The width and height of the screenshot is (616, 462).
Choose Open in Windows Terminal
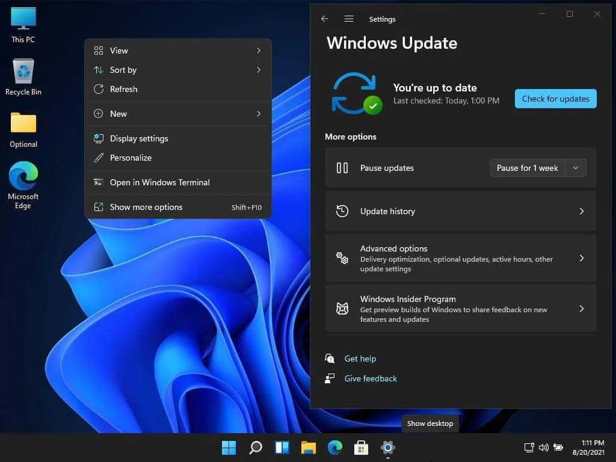click(178, 183)
